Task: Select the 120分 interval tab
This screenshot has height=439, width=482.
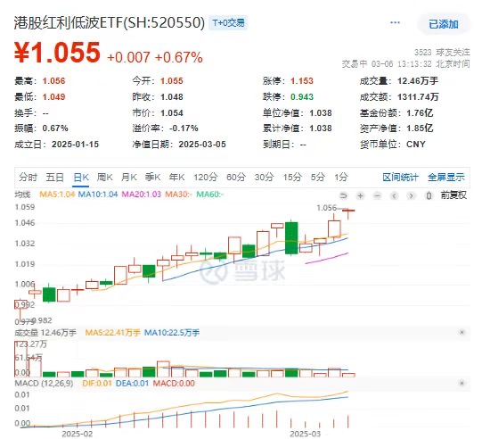Action: (205, 178)
